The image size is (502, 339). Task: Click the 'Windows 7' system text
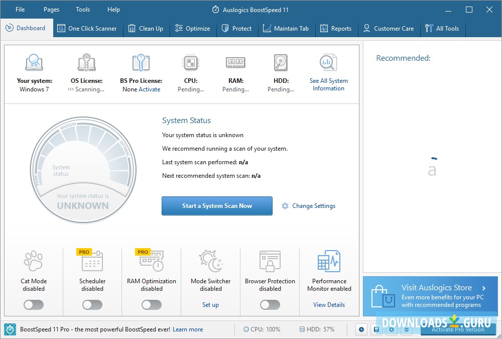click(x=34, y=89)
